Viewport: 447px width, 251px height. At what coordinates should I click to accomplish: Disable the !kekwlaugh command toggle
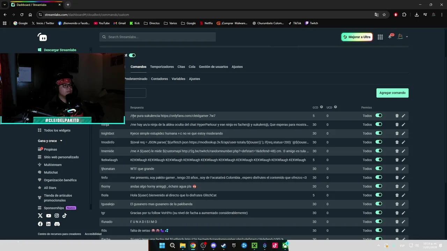[379, 160]
